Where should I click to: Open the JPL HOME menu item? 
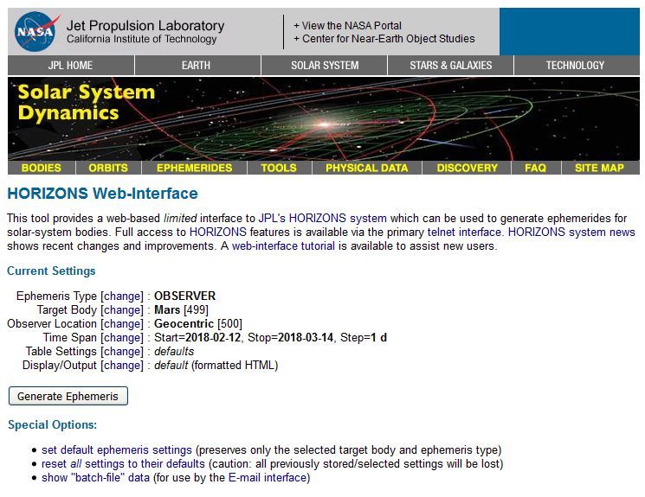pos(71,66)
